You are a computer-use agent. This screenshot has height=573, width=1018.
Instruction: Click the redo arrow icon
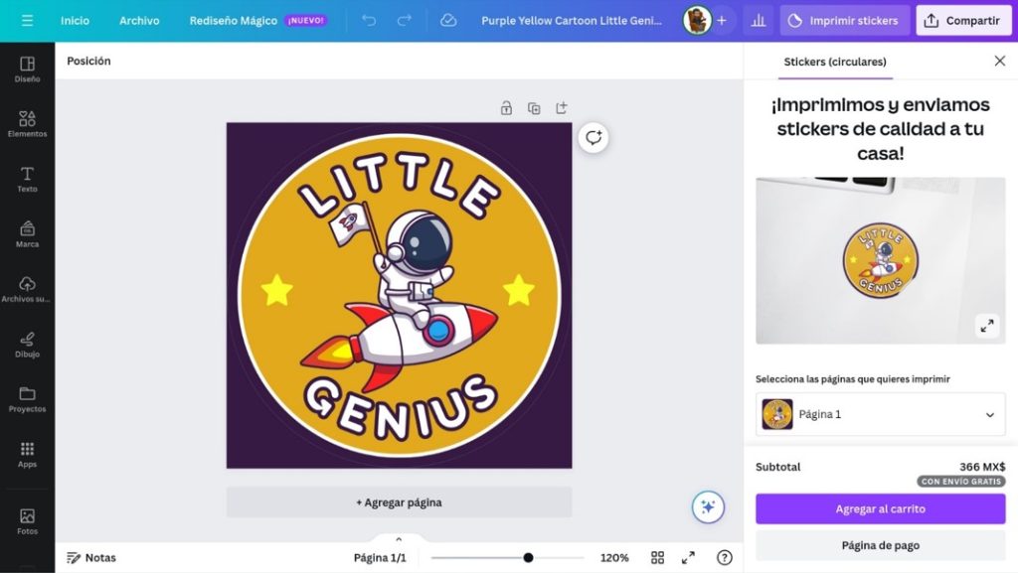click(404, 20)
